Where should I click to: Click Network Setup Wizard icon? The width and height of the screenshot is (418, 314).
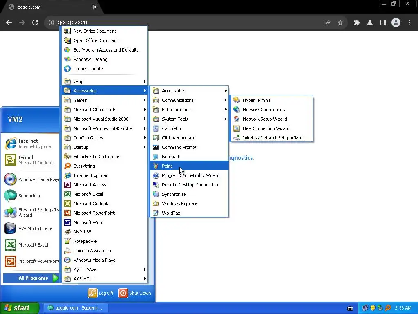click(236, 119)
